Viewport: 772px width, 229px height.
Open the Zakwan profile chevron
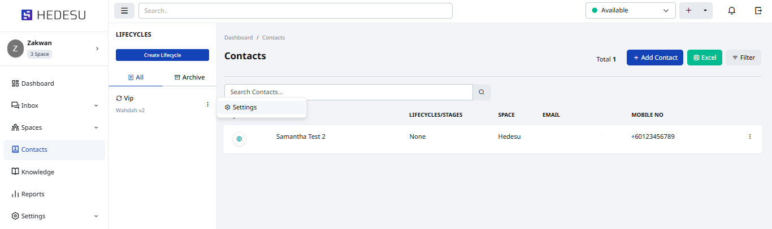click(x=97, y=49)
